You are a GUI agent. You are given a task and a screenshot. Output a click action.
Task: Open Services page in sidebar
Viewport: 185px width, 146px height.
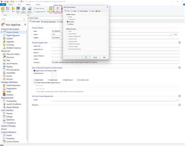pos(9,79)
